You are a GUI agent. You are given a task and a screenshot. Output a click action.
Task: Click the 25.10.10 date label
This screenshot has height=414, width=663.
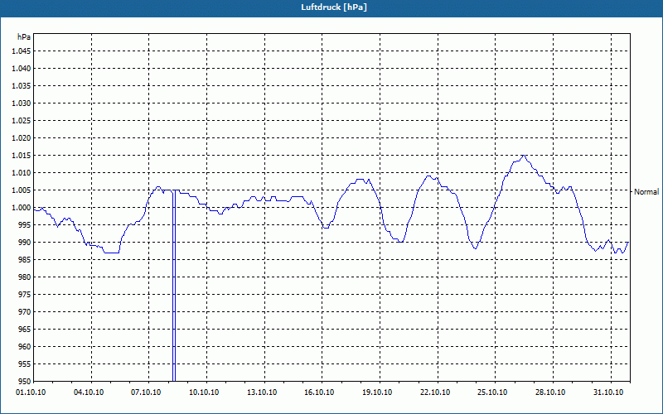click(492, 392)
